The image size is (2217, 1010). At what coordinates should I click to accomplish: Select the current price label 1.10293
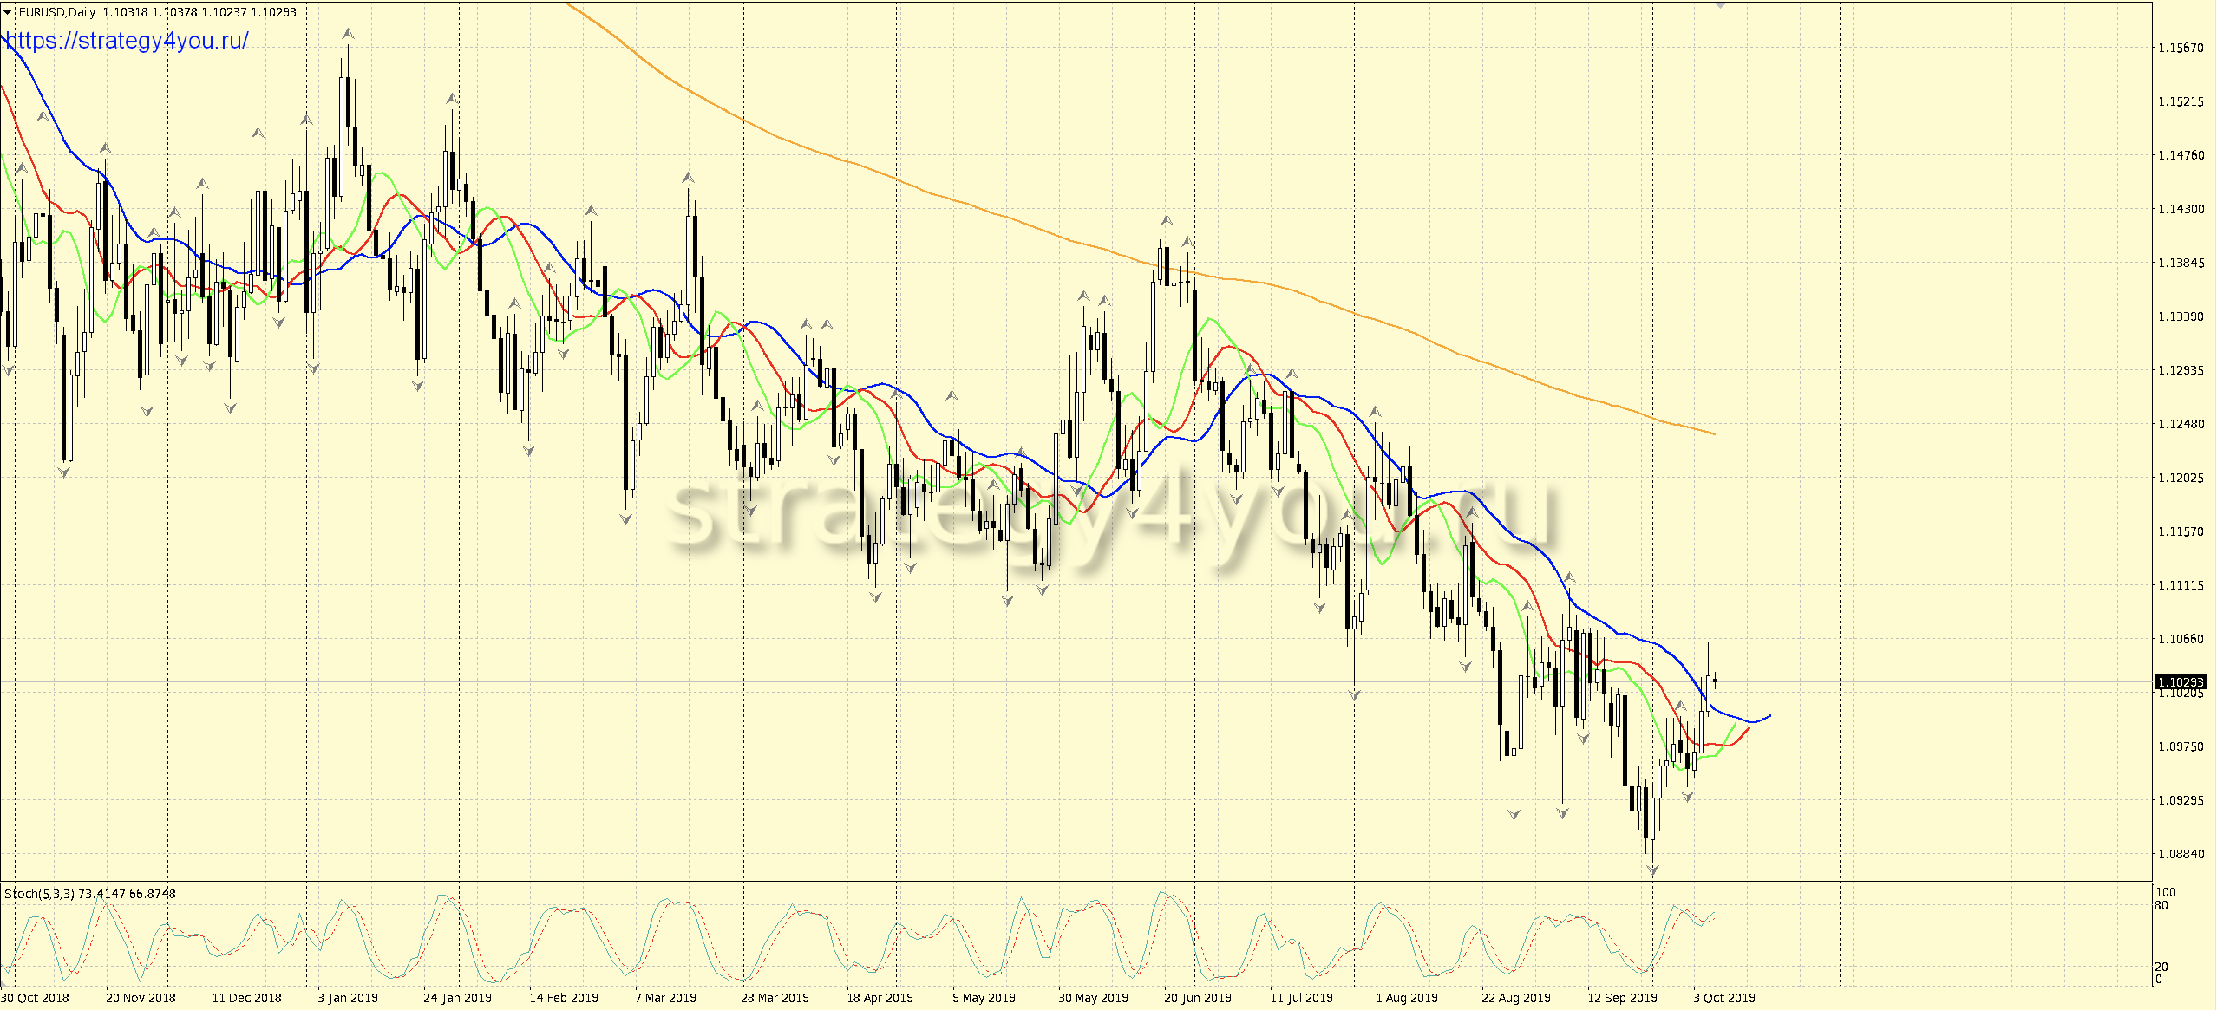pos(2180,682)
